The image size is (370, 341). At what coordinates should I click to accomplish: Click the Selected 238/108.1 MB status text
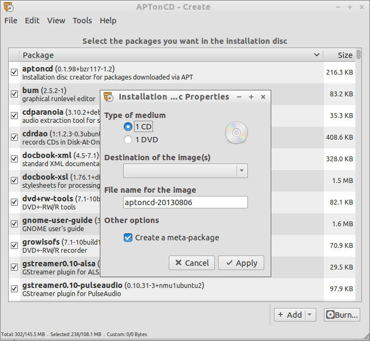click(x=75, y=335)
